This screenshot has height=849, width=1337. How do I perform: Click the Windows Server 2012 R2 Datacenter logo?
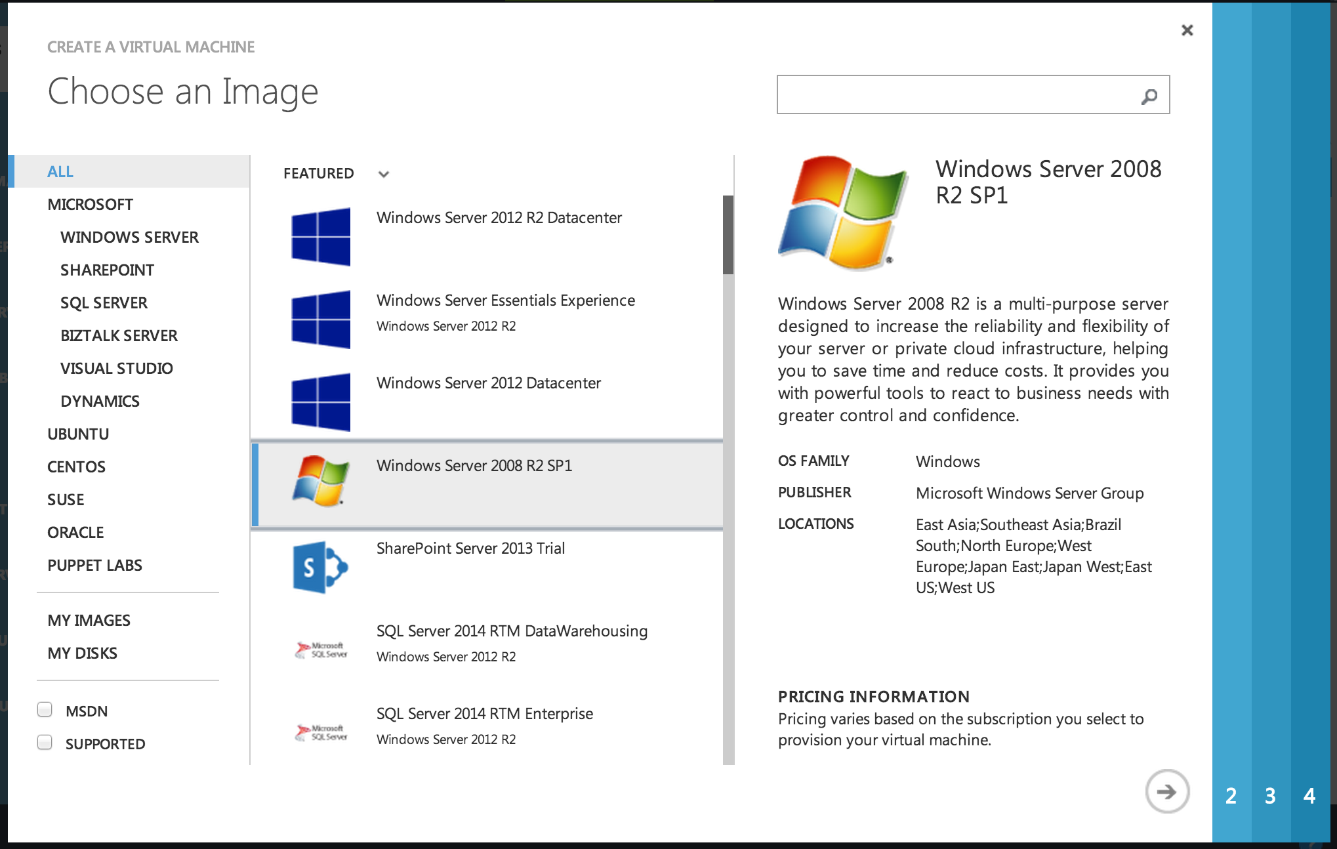point(321,237)
